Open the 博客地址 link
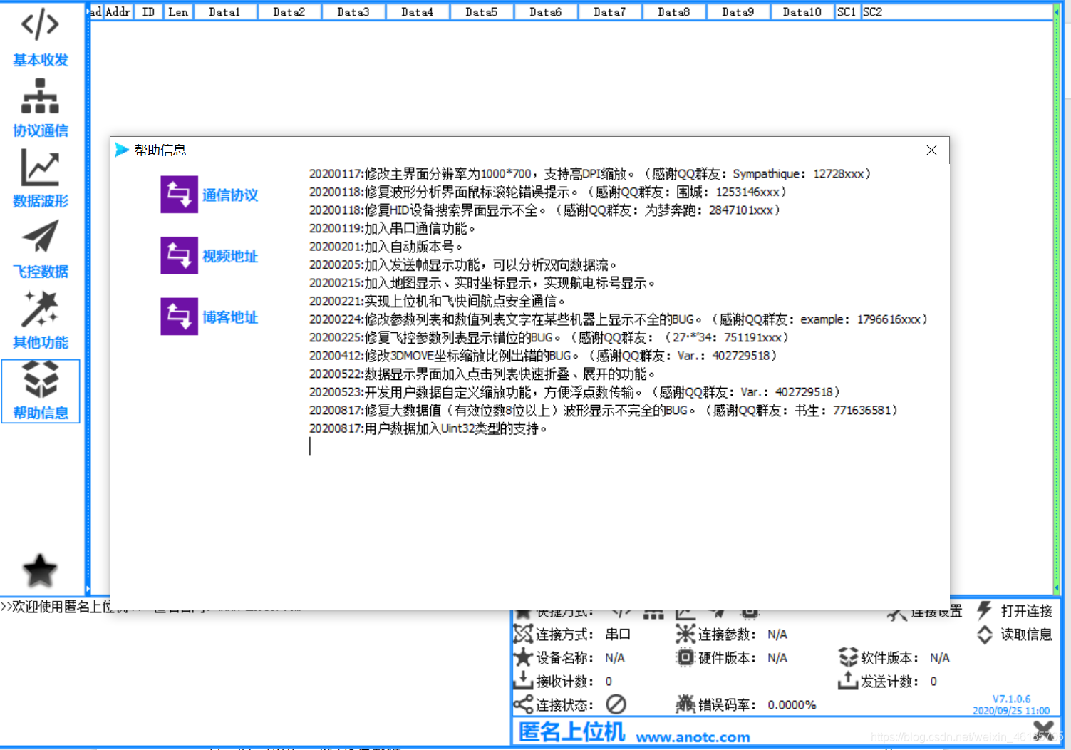This screenshot has width=1071, height=750. pos(230,317)
